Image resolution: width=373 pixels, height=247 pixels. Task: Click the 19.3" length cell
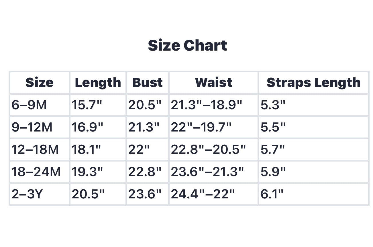click(87, 172)
